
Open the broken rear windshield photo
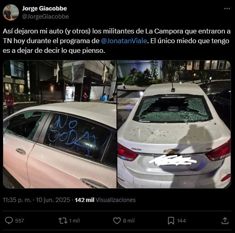pyautogui.click(x=174, y=124)
